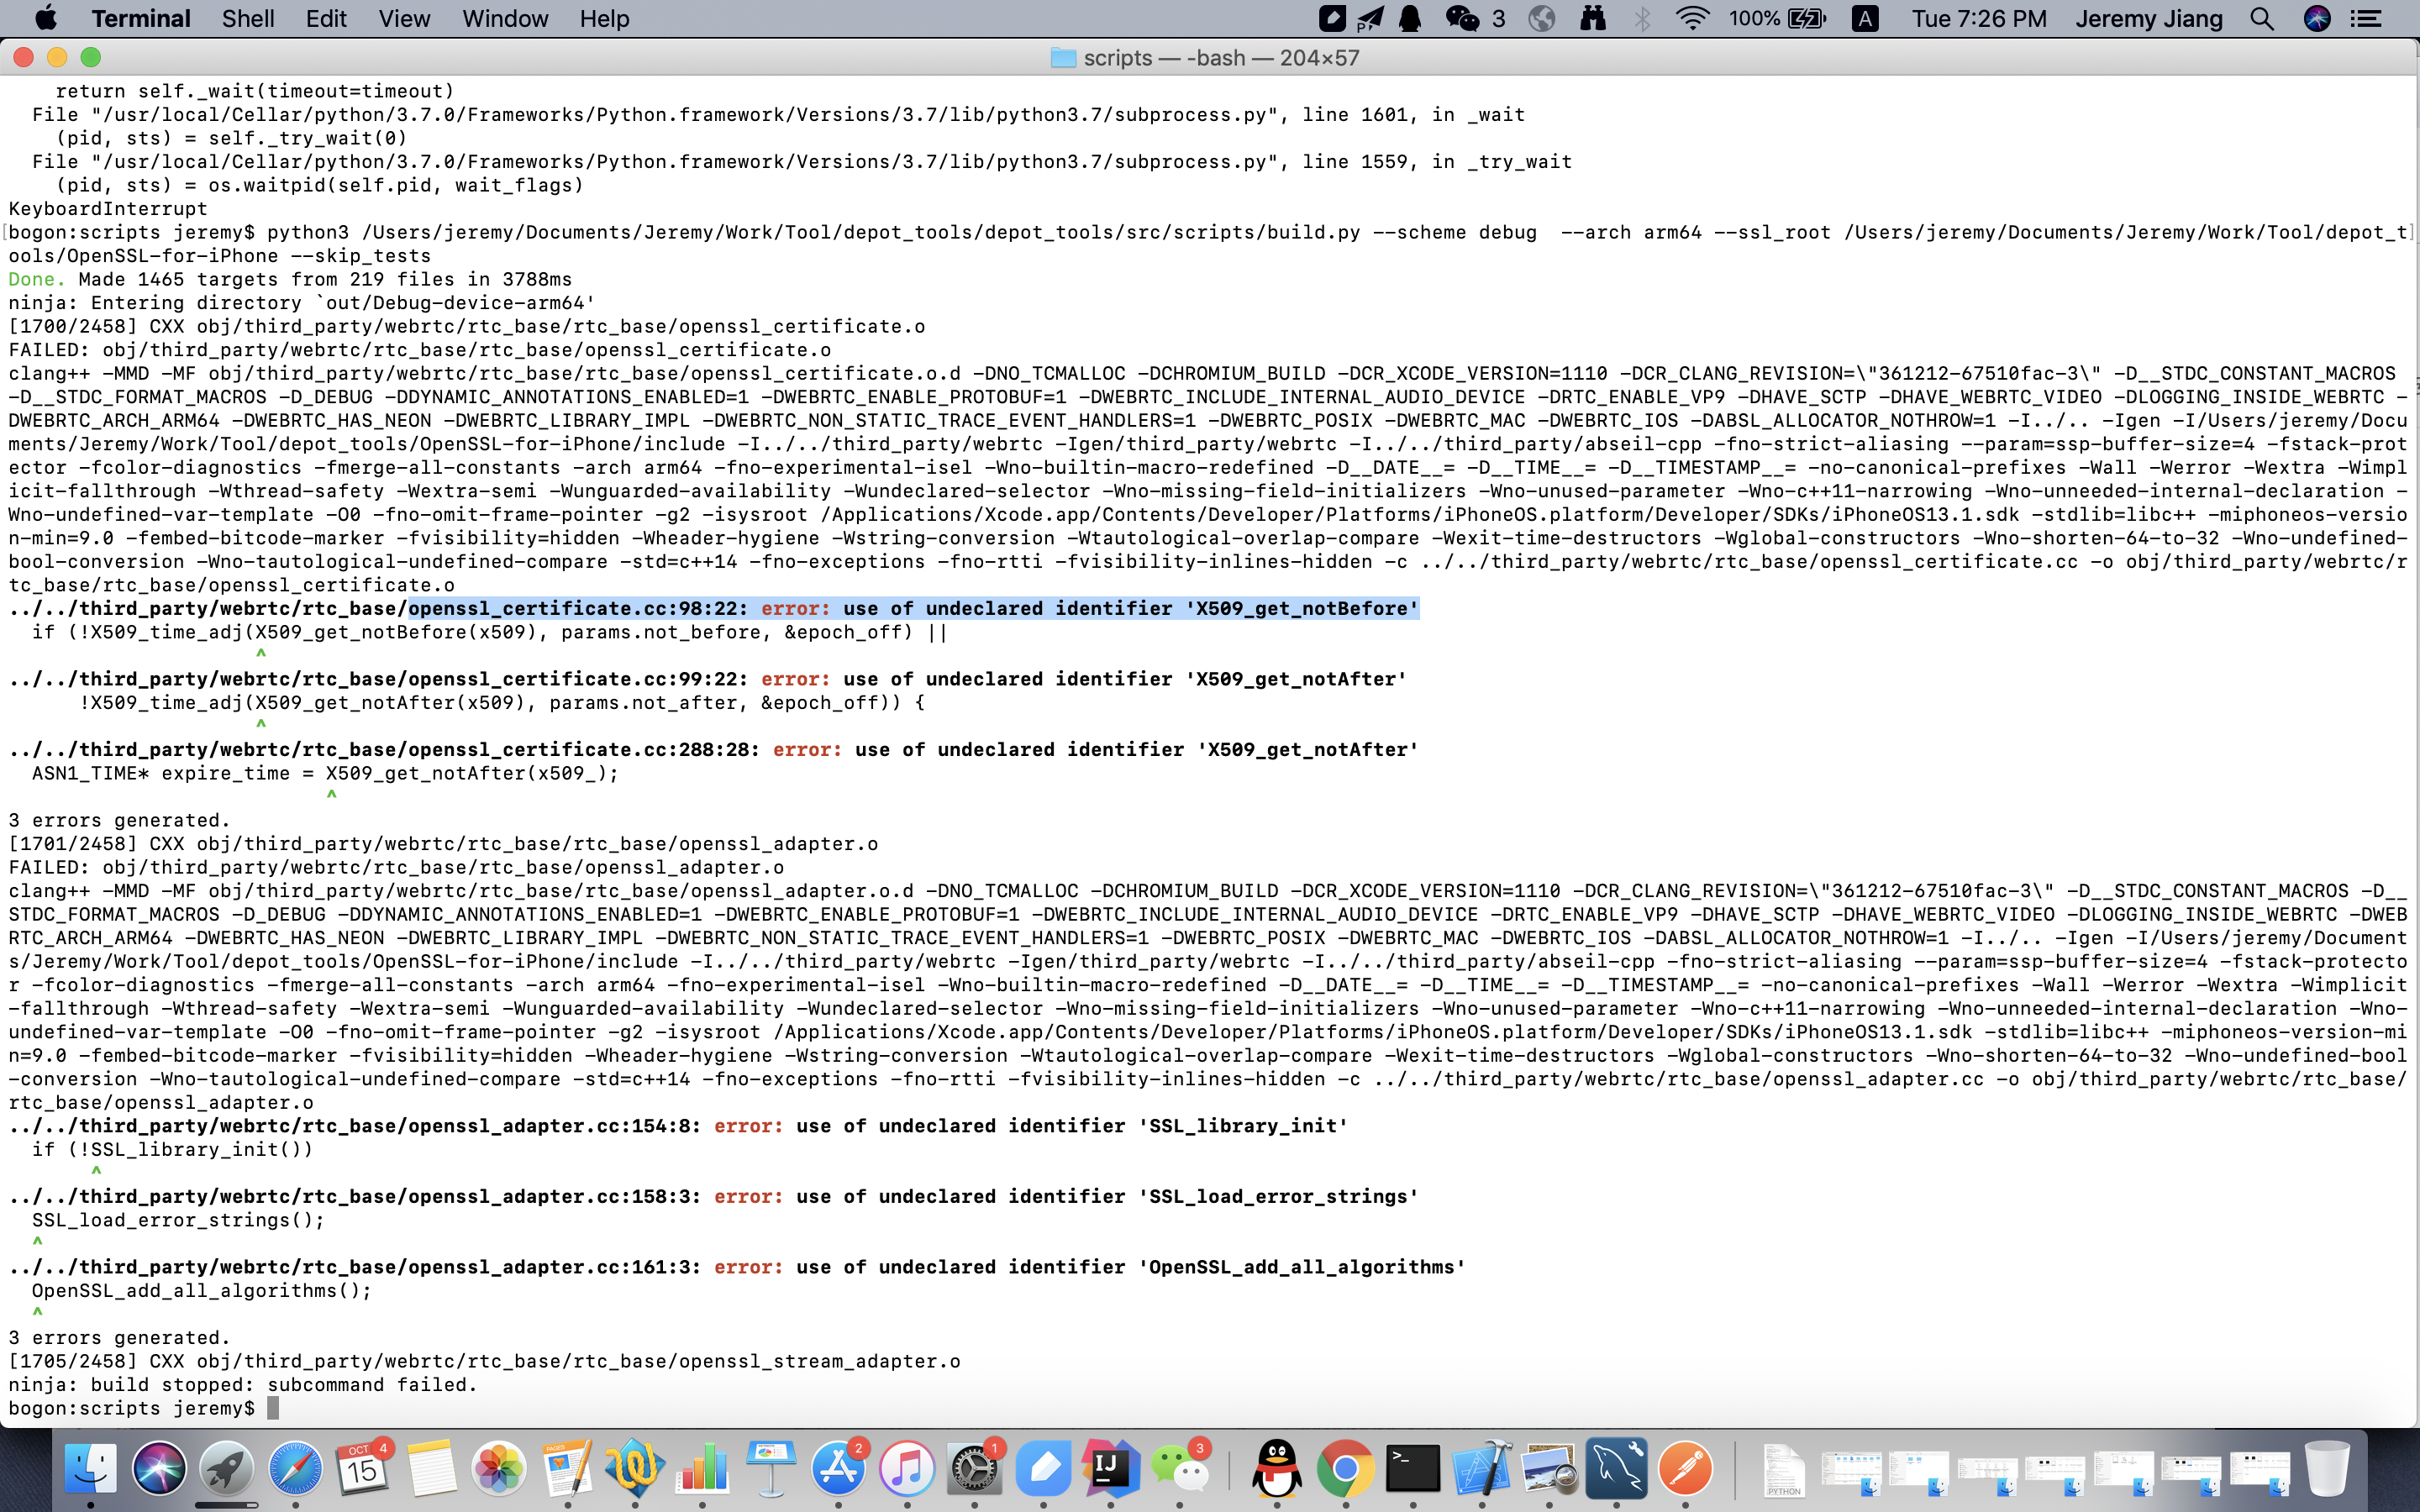2420x1512 pixels.
Task: Open Postman from the Dock
Action: click(x=1685, y=1469)
